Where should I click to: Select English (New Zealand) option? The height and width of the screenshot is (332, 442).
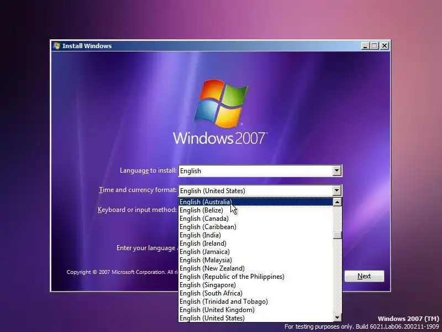256,268
